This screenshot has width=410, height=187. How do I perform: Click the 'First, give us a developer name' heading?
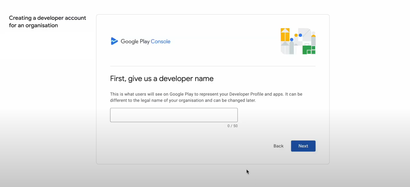tap(162, 79)
